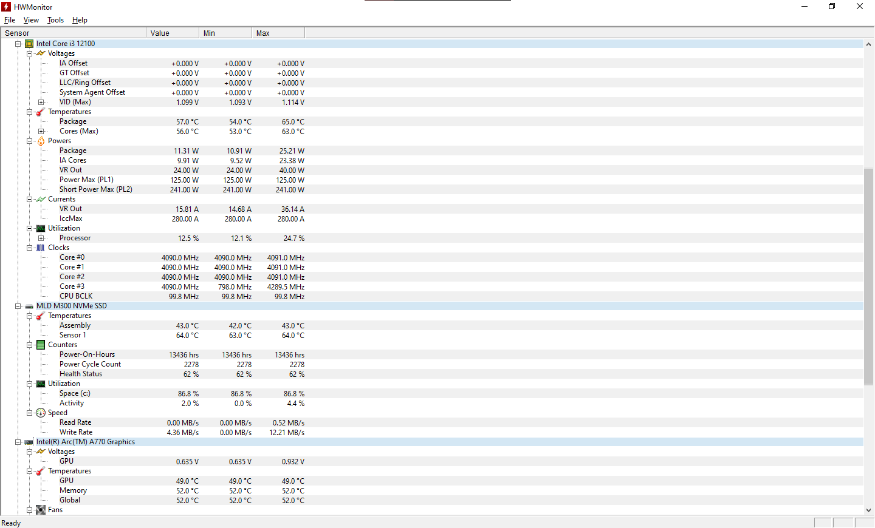Select the Write Rate row

(432, 432)
